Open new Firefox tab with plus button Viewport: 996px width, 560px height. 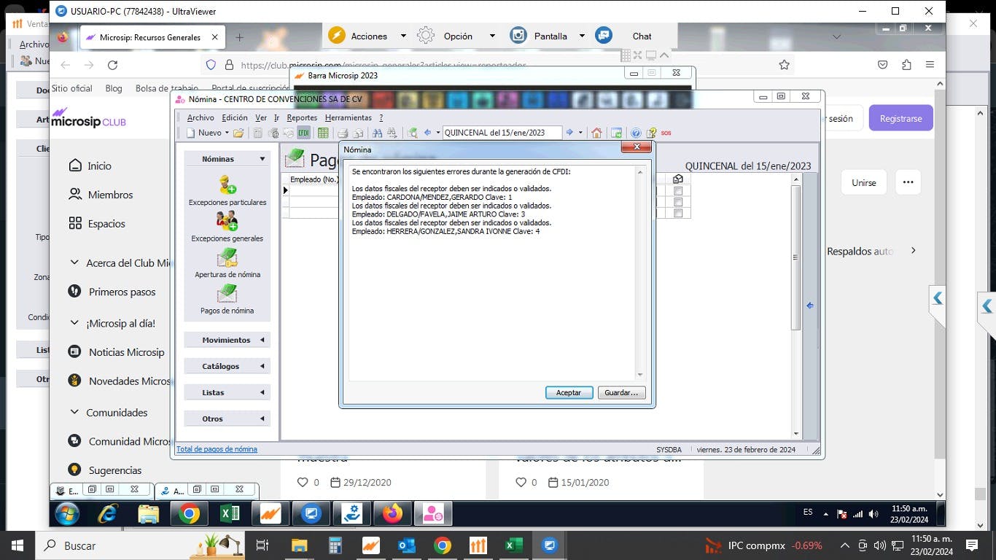point(239,37)
